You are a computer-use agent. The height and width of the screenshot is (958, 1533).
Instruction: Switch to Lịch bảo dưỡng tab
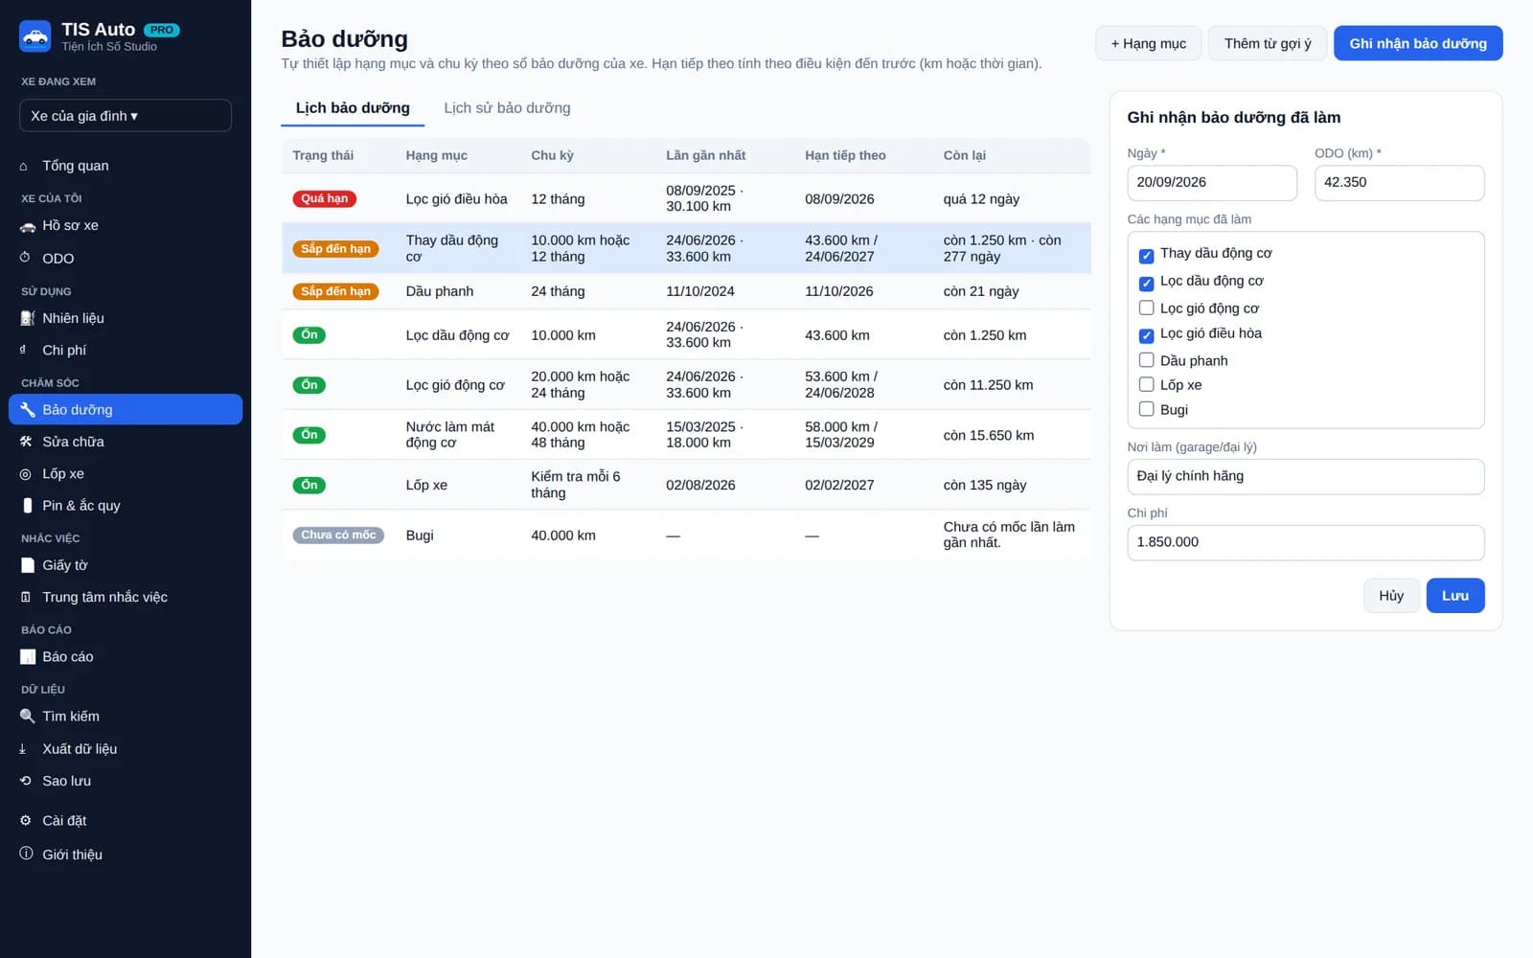[353, 108]
